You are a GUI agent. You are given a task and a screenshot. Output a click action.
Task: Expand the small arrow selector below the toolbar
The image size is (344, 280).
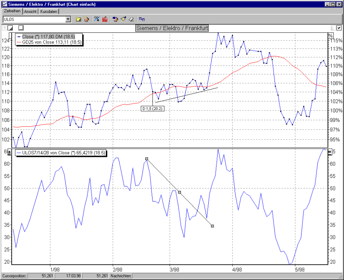(x=5, y=27)
